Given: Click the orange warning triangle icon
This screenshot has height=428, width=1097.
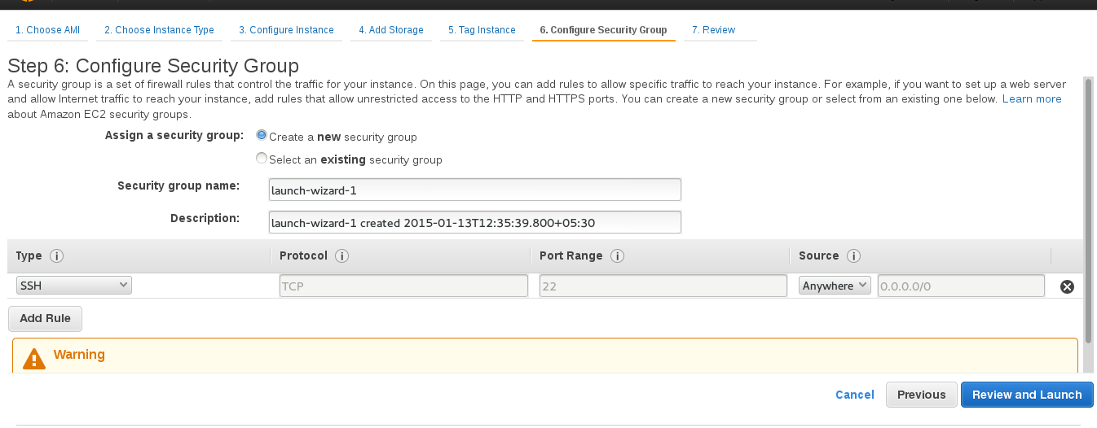Looking at the screenshot, I should pos(34,359).
